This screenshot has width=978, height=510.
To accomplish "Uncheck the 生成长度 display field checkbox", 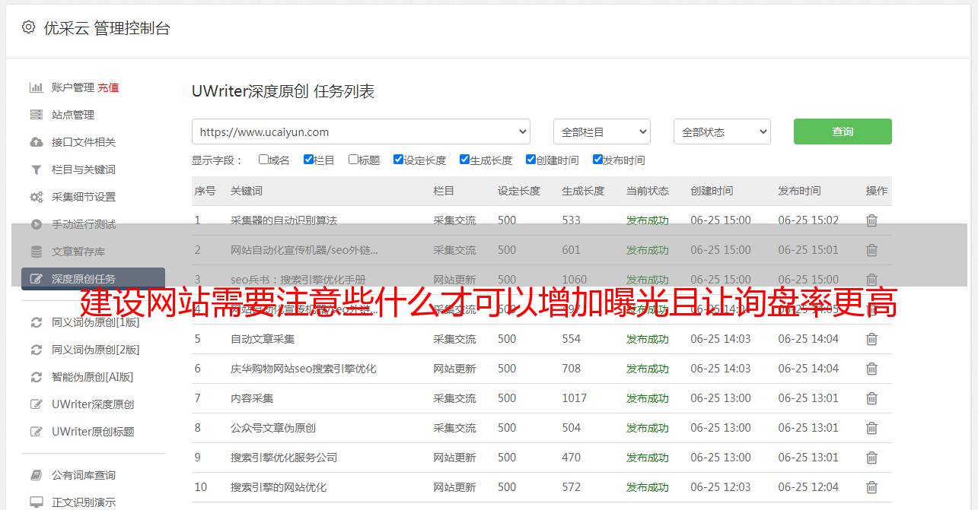I will click(464, 160).
